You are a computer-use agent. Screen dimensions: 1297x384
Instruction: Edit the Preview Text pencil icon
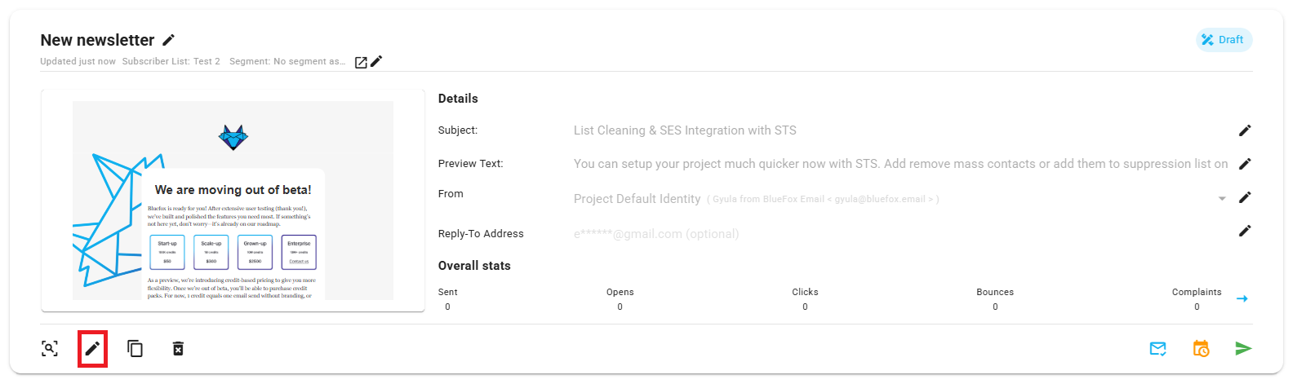tap(1245, 164)
